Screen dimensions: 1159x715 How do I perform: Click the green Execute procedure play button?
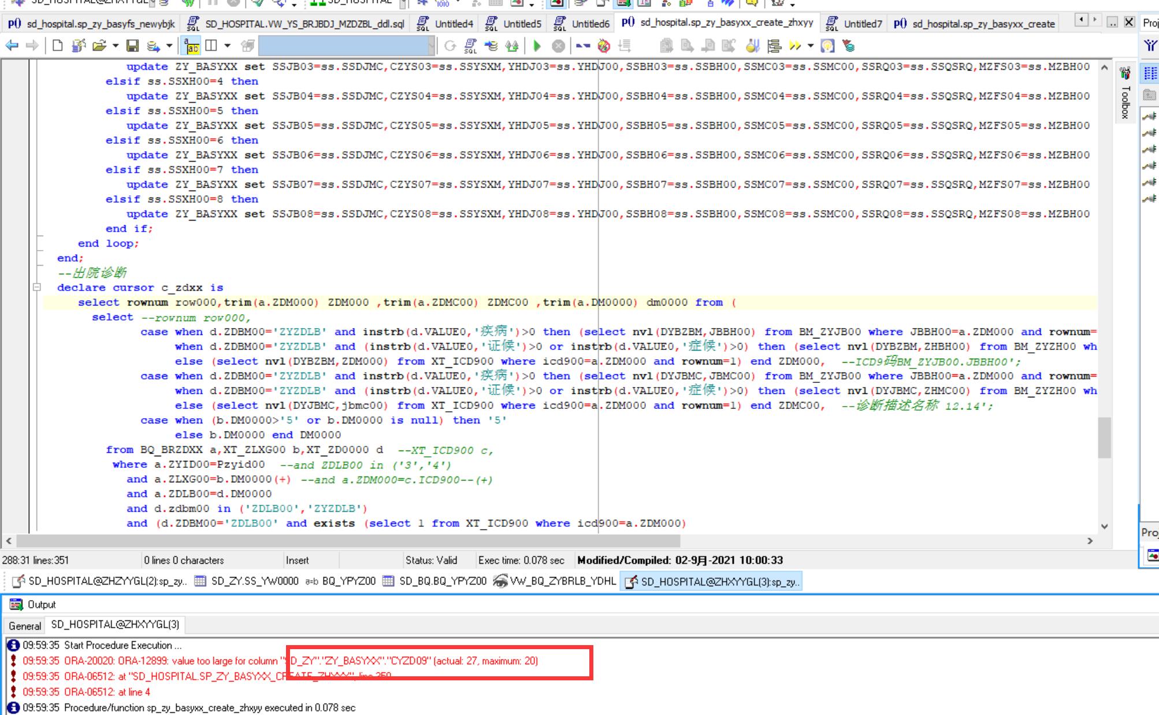click(x=537, y=46)
